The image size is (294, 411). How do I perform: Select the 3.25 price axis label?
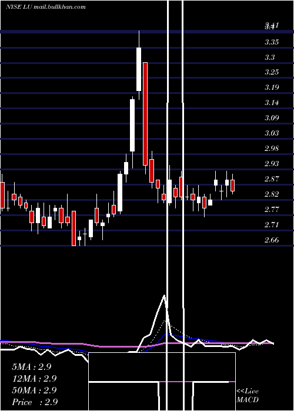click(x=272, y=72)
